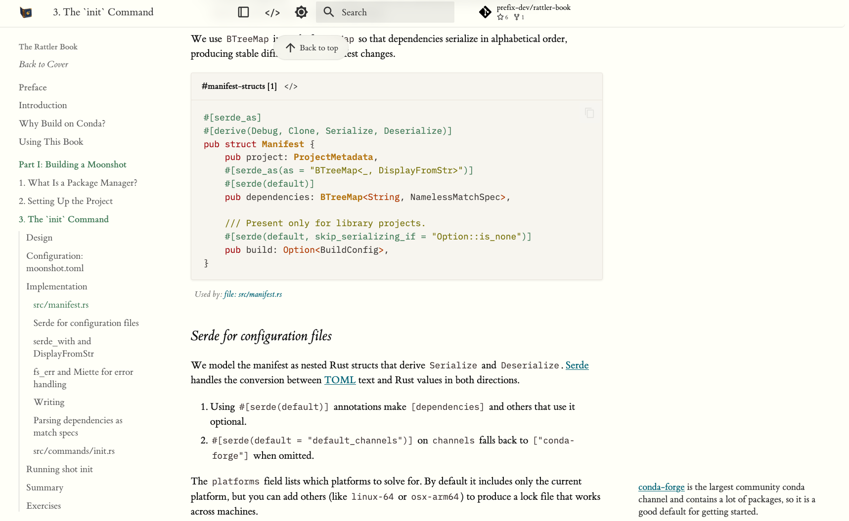This screenshot has height=521, width=849.
Task: Click the git repository diamond icon
Action: [x=485, y=12]
